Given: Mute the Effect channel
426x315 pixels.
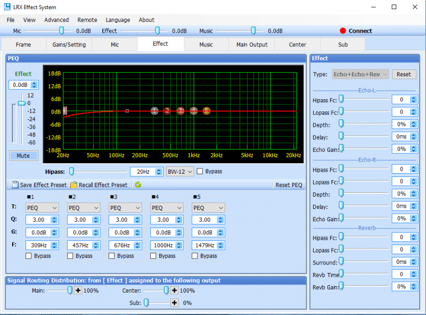Looking at the screenshot, I should point(23,156).
